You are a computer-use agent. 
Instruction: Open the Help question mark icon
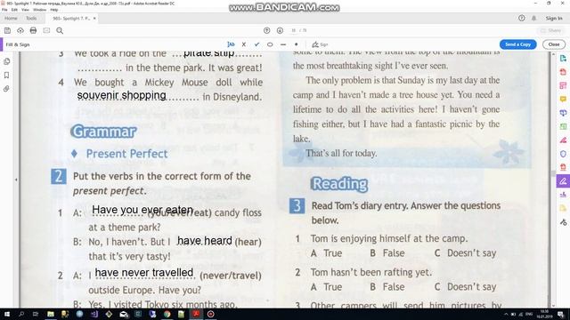tap(522, 18)
